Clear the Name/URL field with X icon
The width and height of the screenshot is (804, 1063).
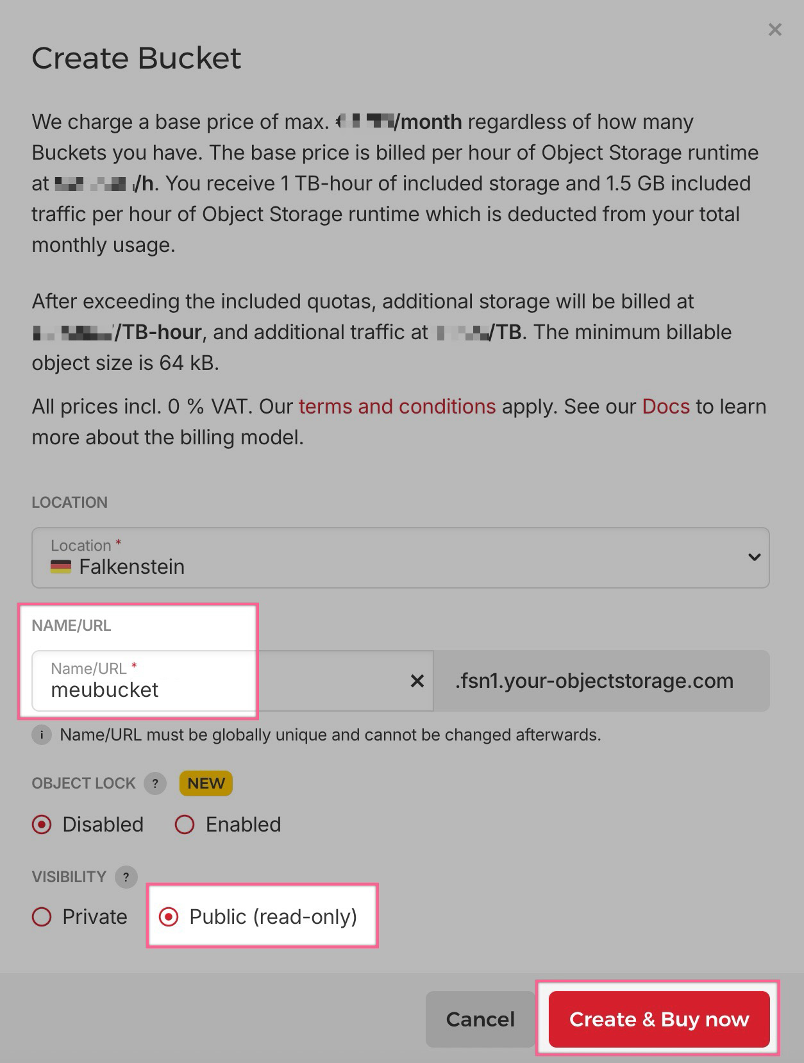[417, 681]
